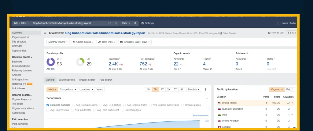Click the URL input field
The height and width of the screenshot is (131, 313).
69,23
